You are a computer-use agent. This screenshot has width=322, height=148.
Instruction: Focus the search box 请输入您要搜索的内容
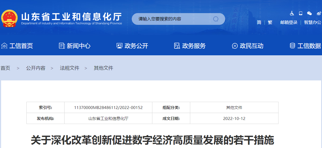point(173,19)
